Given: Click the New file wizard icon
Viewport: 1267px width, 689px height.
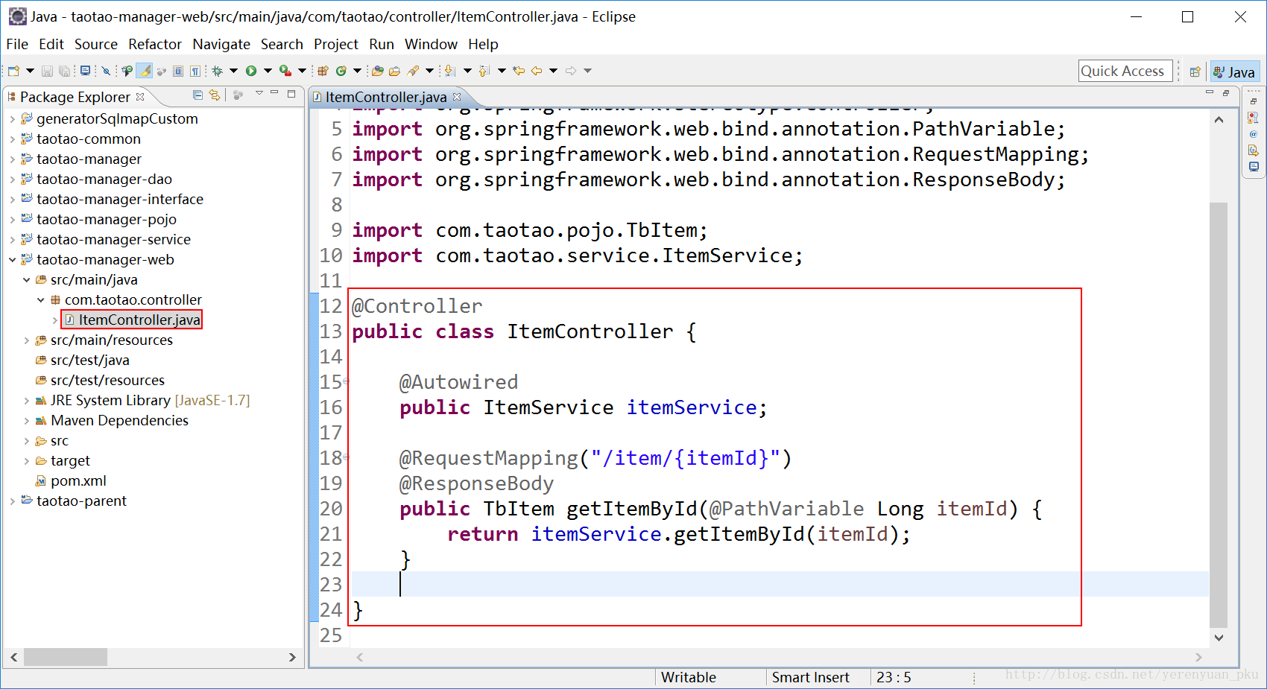Looking at the screenshot, I should tap(13, 71).
